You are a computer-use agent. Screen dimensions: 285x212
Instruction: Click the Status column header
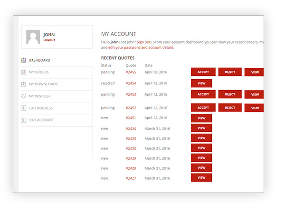106,65
